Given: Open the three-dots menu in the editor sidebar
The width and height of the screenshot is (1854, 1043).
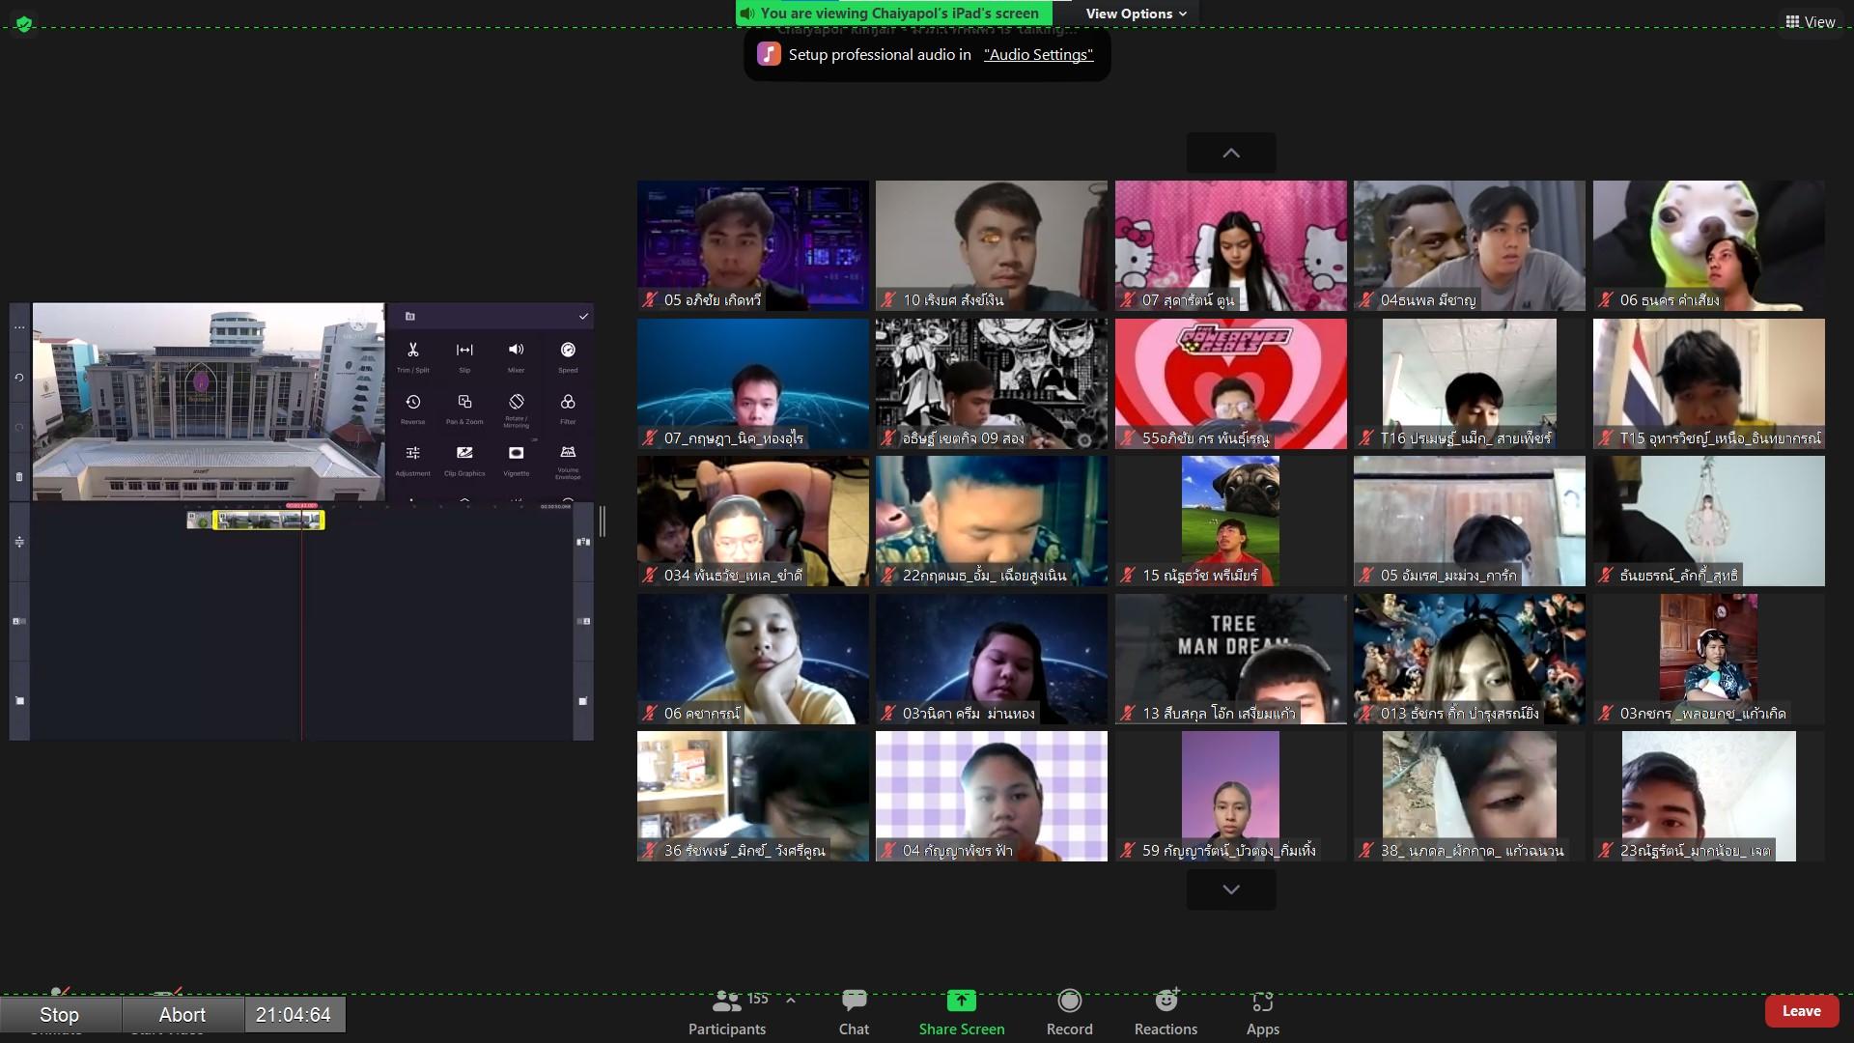Looking at the screenshot, I should point(19,327).
